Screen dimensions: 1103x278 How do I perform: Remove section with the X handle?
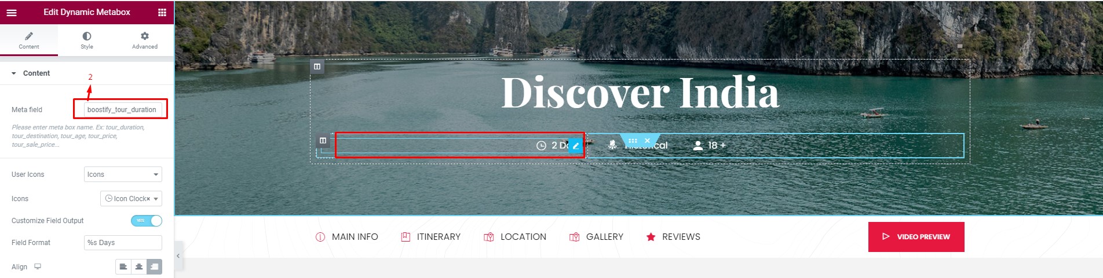[x=648, y=140]
